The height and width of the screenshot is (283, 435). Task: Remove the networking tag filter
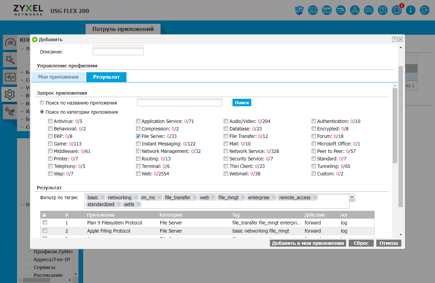pyautogui.click(x=136, y=198)
